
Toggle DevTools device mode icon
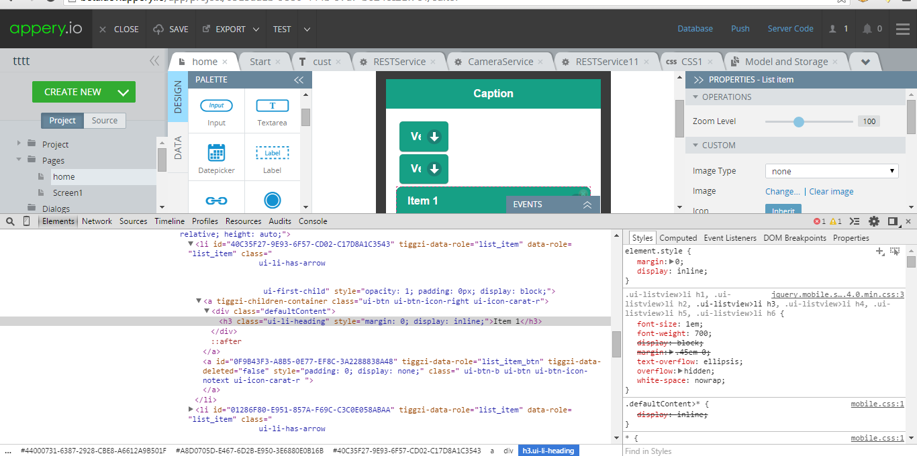click(x=27, y=221)
